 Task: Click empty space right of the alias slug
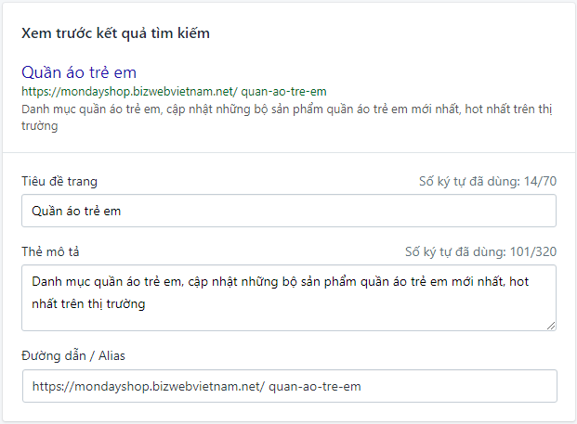pos(455,386)
